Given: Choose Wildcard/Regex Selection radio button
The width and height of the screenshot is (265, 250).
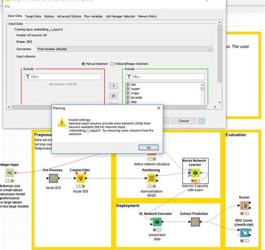Looking at the screenshot, I should point(112,64).
